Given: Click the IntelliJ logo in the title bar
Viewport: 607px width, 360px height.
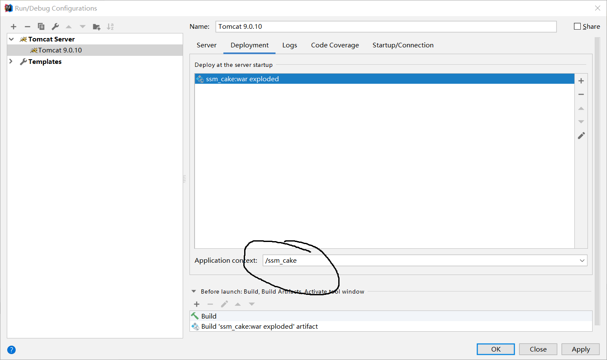Looking at the screenshot, I should pos(8,8).
